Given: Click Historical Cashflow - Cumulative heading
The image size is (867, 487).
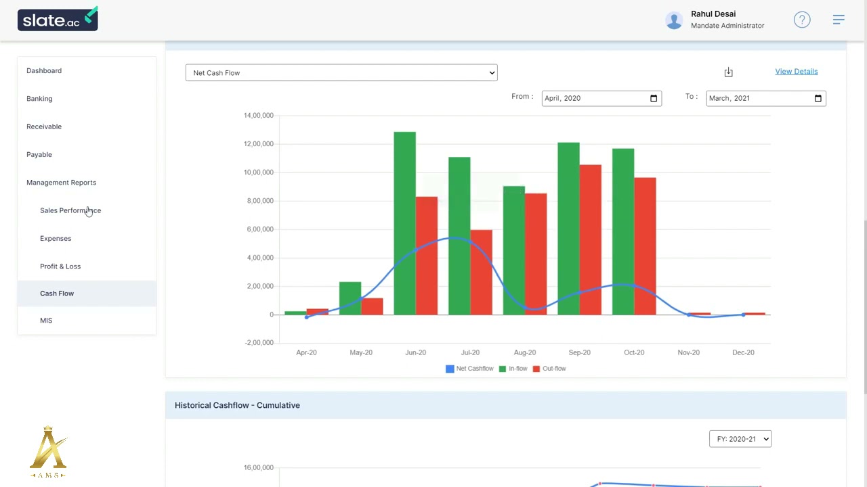Looking at the screenshot, I should [x=237, y=405].
